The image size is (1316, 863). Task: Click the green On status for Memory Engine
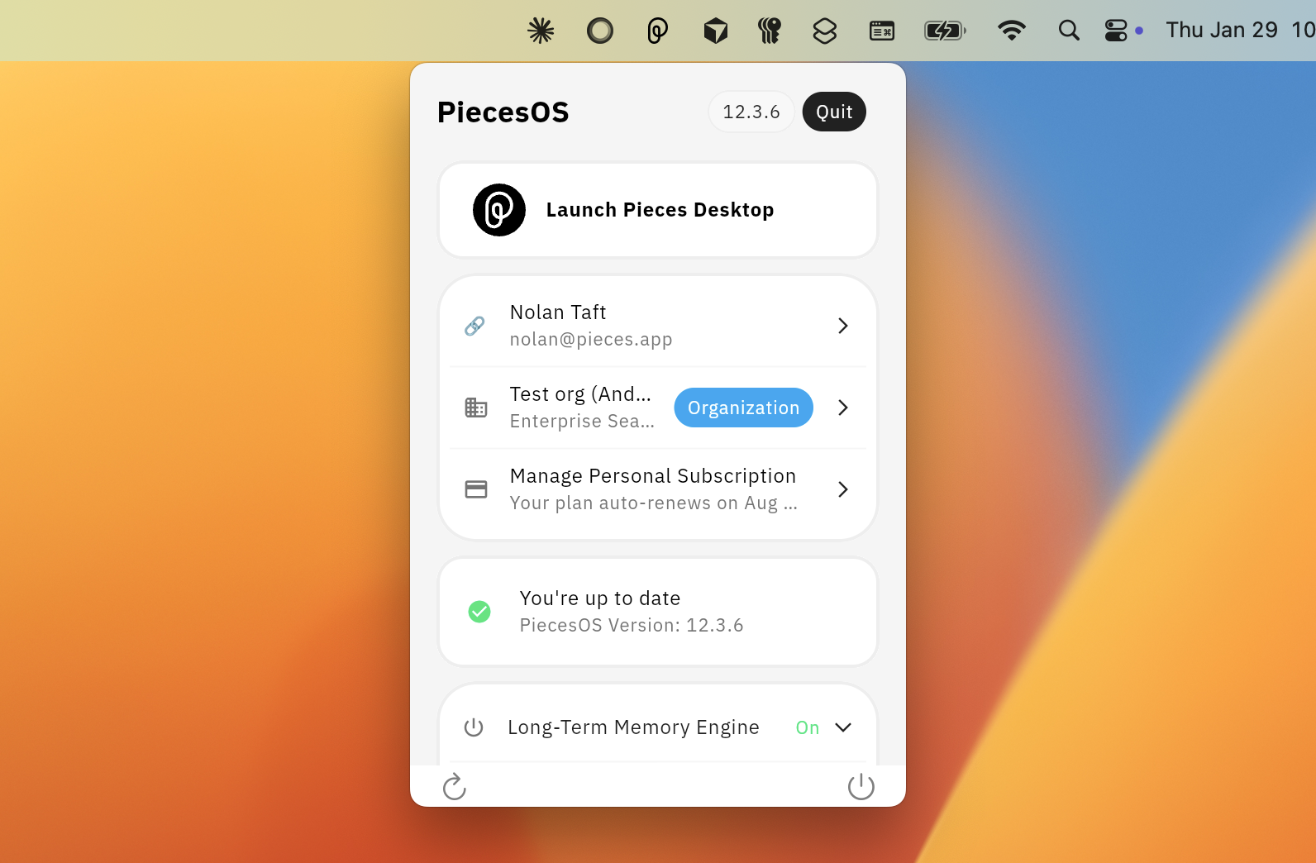[808, 728]
